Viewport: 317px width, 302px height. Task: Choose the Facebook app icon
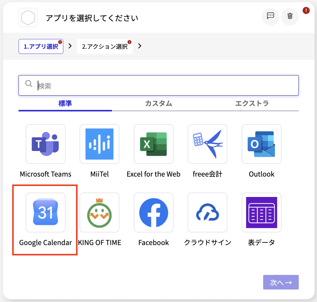(153, 212)
